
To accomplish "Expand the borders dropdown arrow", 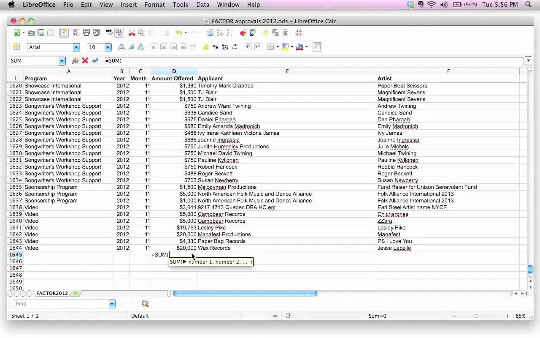I will (278, 47).
